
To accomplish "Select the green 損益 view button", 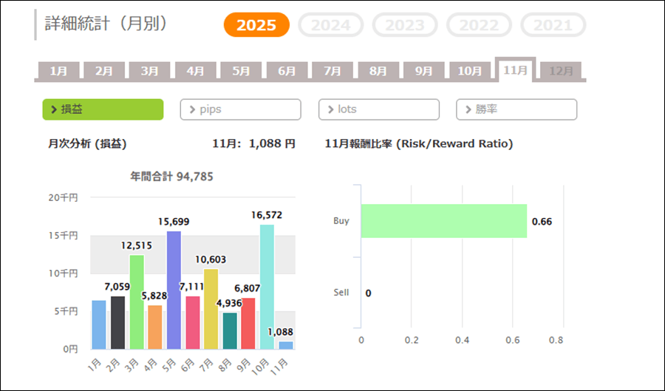I will coord(103,109).
